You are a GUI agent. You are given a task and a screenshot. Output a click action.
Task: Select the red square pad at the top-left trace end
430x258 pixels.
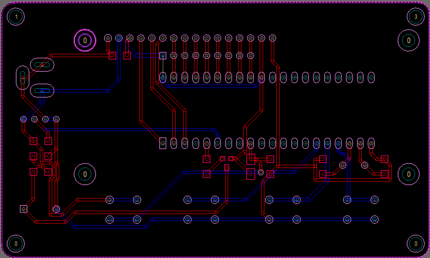112,55
